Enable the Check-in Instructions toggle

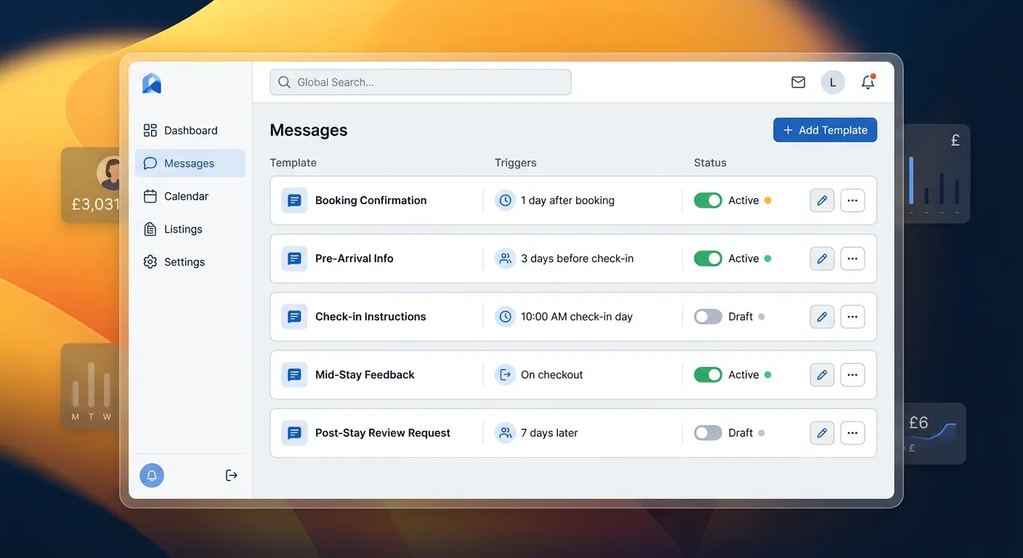tap(708, 317)
